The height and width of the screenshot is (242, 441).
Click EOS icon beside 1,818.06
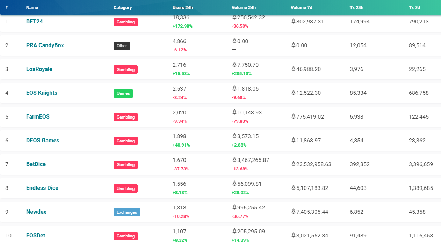(x=234, y=88)
